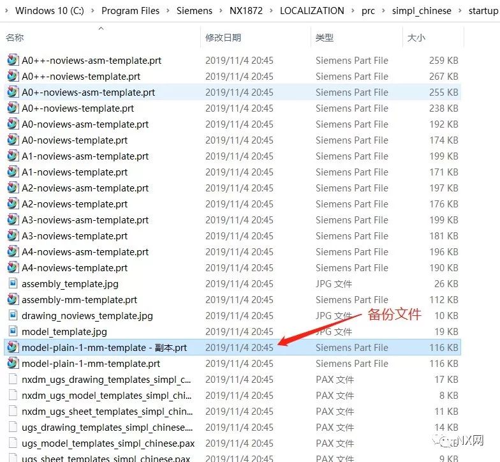Select file name A2-noviews-asm-template.prt
Screen dimensions: 500x462
pos(85,188)
